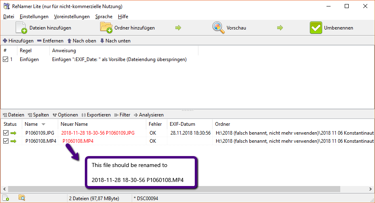Click the Dateien hinzufügen page icon

(x=21, y=27)
